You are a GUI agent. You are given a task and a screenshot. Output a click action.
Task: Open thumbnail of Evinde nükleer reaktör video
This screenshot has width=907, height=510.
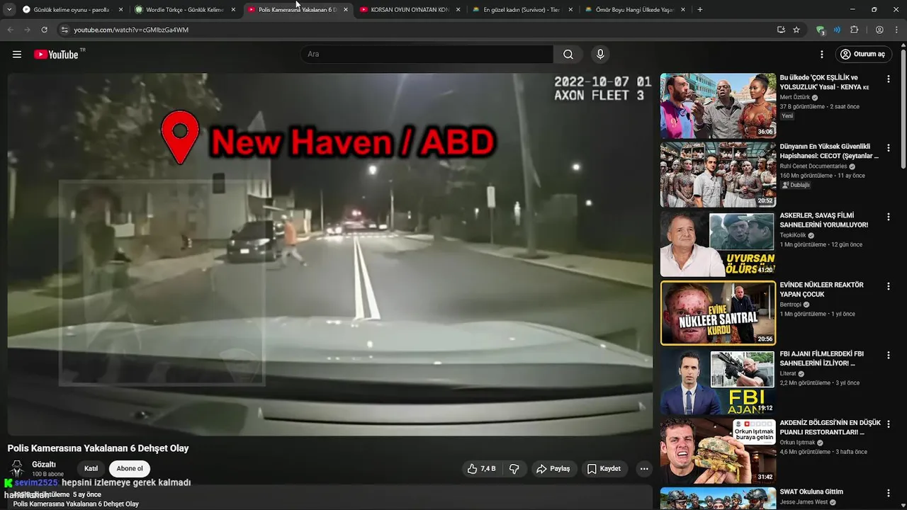pos(718,313)
